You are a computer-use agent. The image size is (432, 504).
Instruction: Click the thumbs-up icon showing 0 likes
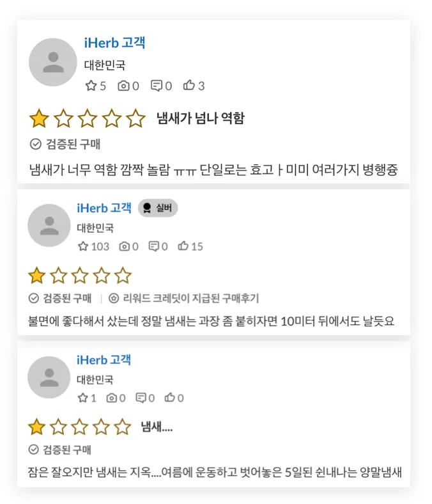[170, 398]
